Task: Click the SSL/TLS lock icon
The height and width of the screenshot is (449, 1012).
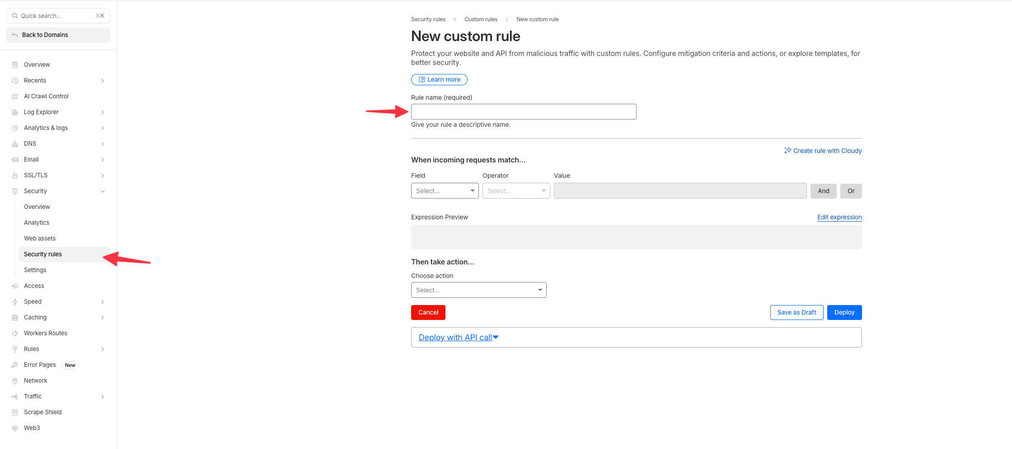Action: tap(15, 176)
